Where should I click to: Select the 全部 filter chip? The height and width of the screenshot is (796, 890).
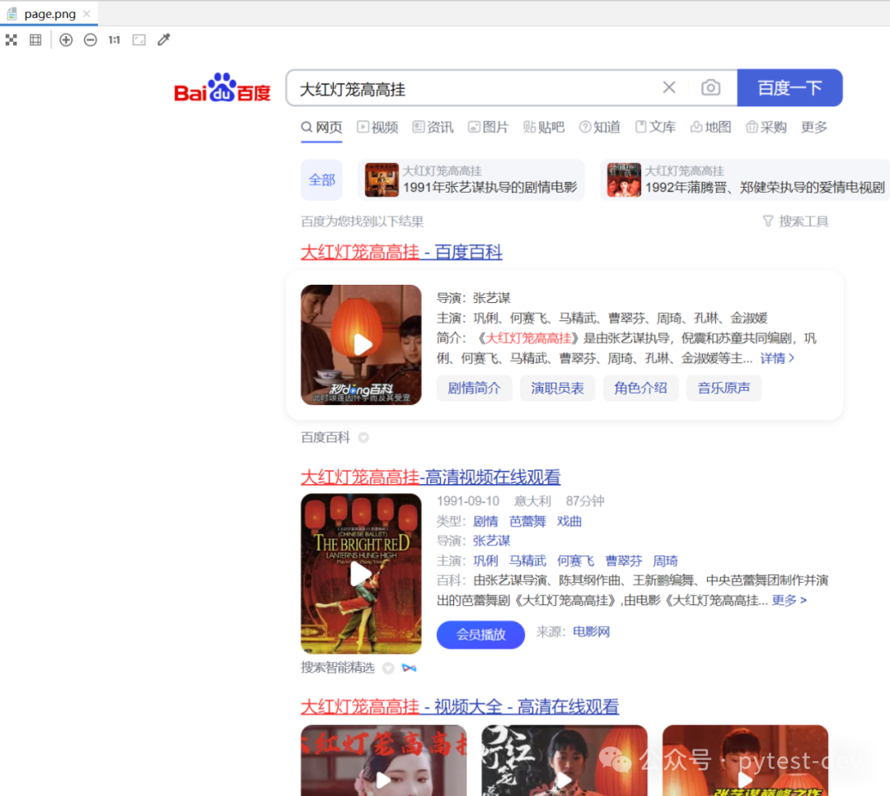pyautogui.click(x=322, y=179)
